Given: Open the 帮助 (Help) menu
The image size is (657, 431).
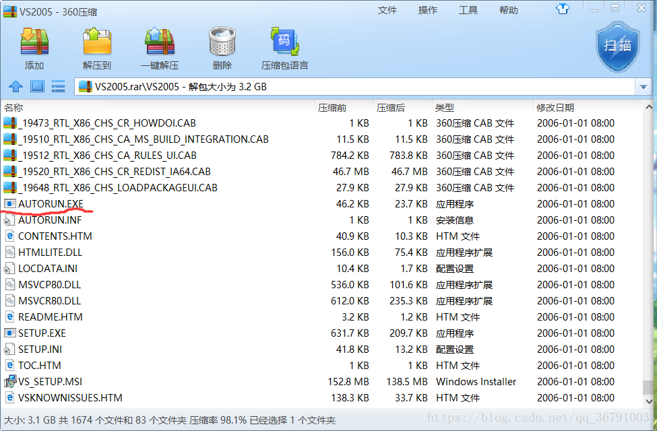Looking at the screenshot, I should point(508,10).
